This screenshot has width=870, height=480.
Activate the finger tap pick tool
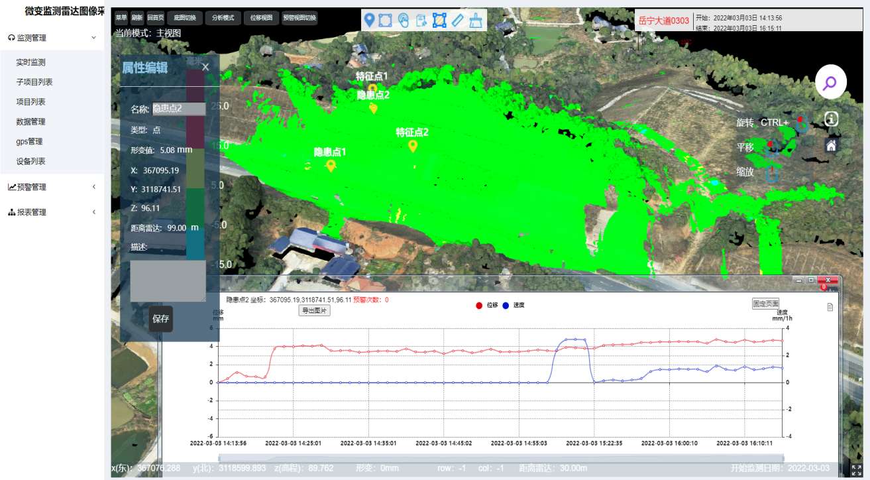click(x=404, y=21)
